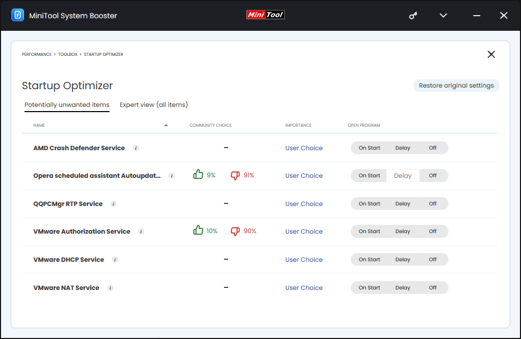The height and width of the screenshot is (339, 521).
Task: Select the VMware NAT Service name
Action: click(x=66, y=288)
